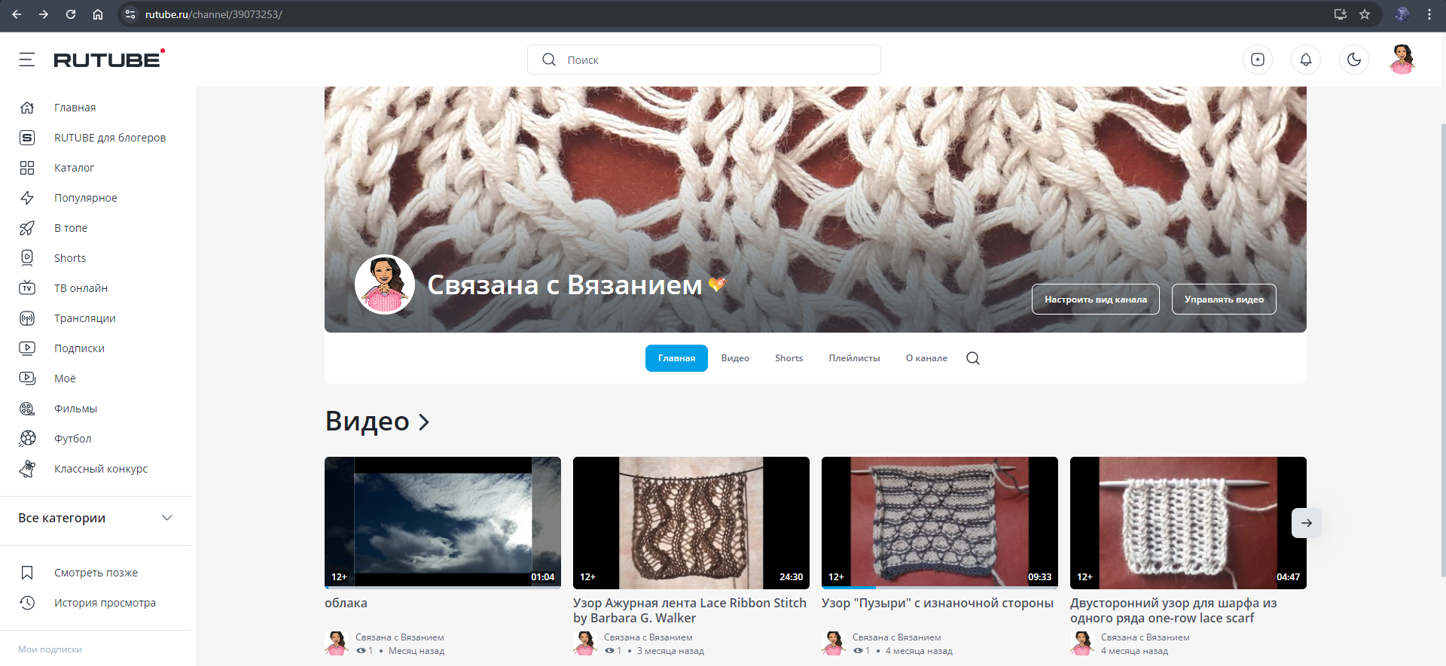Open the browser three-dot menu
This screenshot has height=666, width=1446.
point(1429,14)
